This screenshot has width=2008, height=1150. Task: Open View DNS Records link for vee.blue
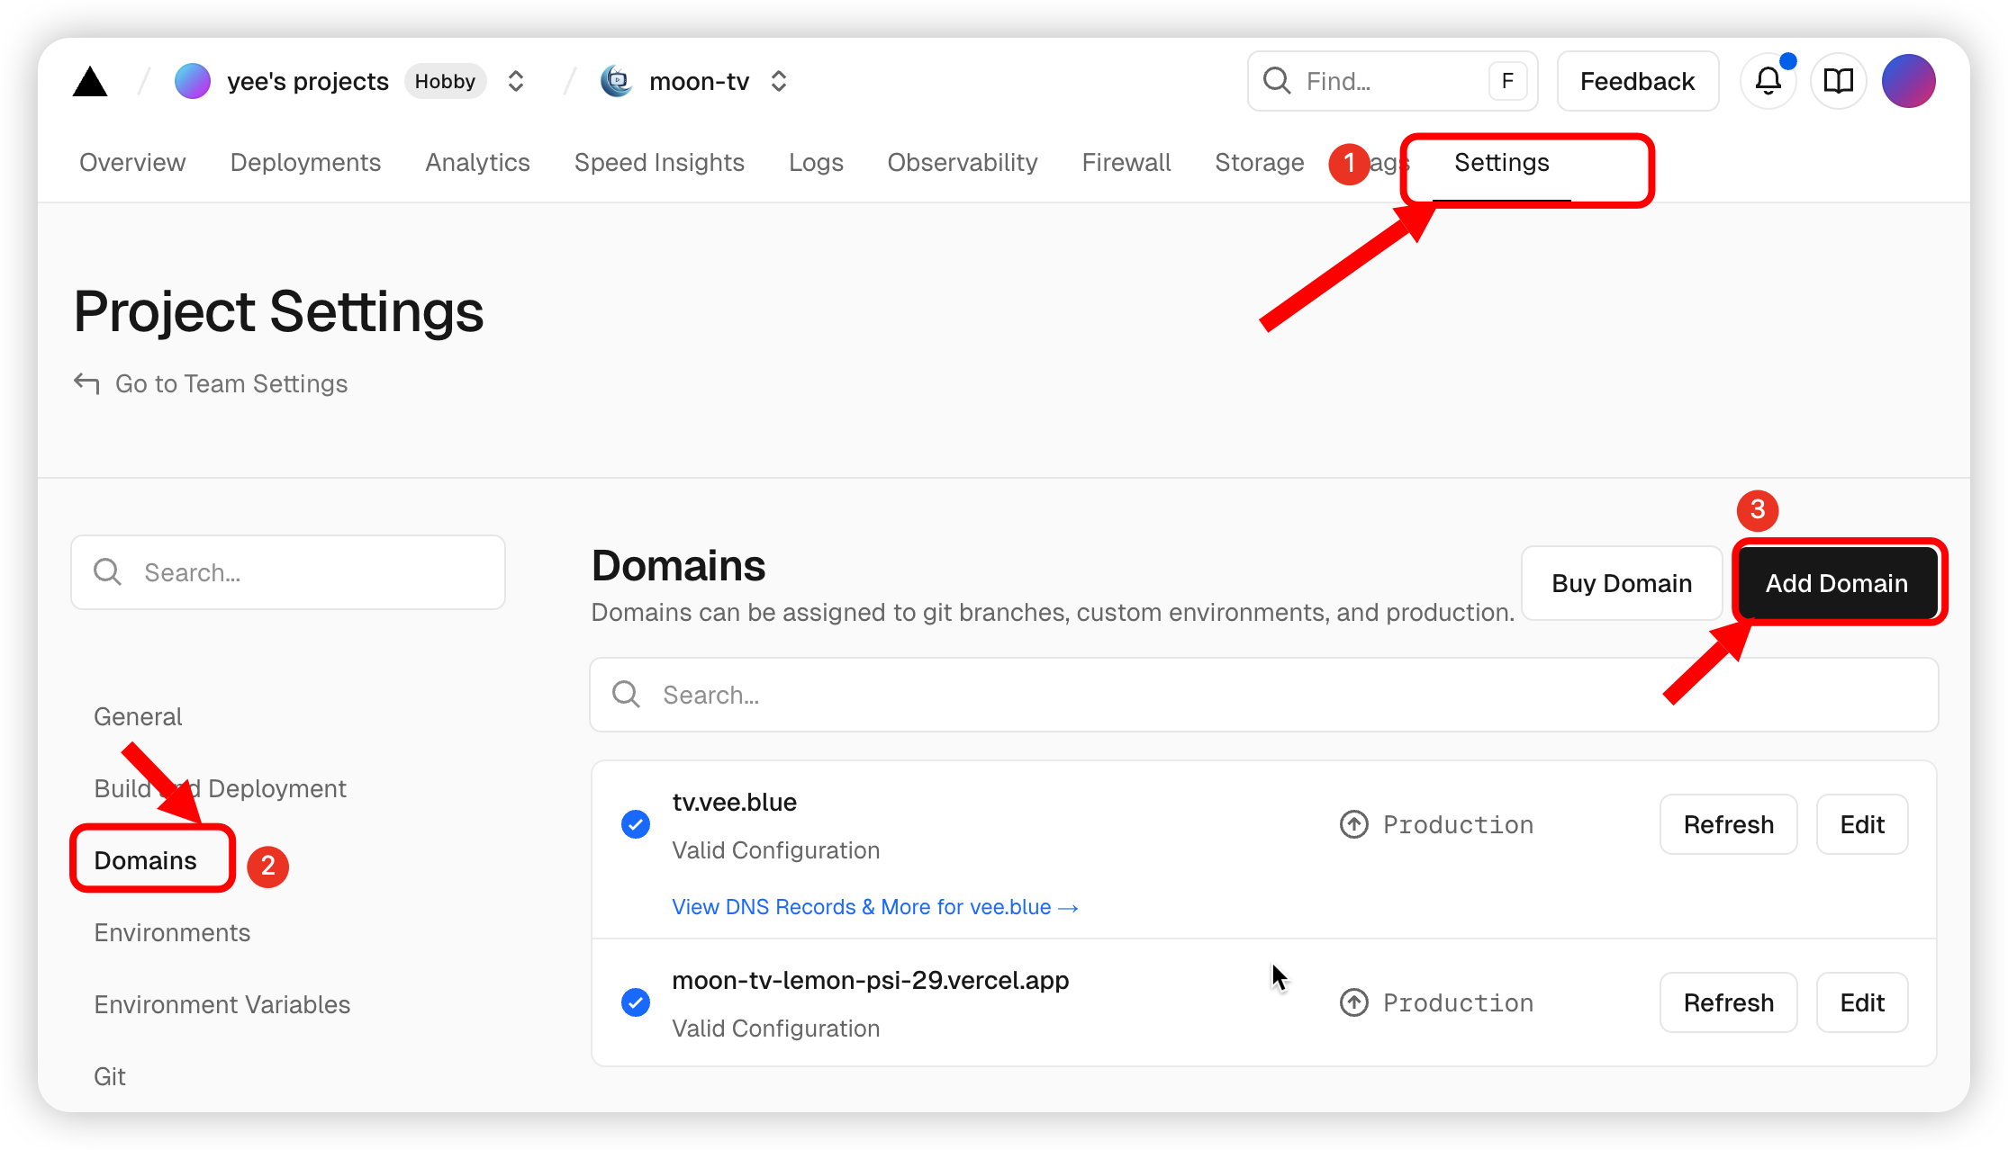tap(874, 907)
